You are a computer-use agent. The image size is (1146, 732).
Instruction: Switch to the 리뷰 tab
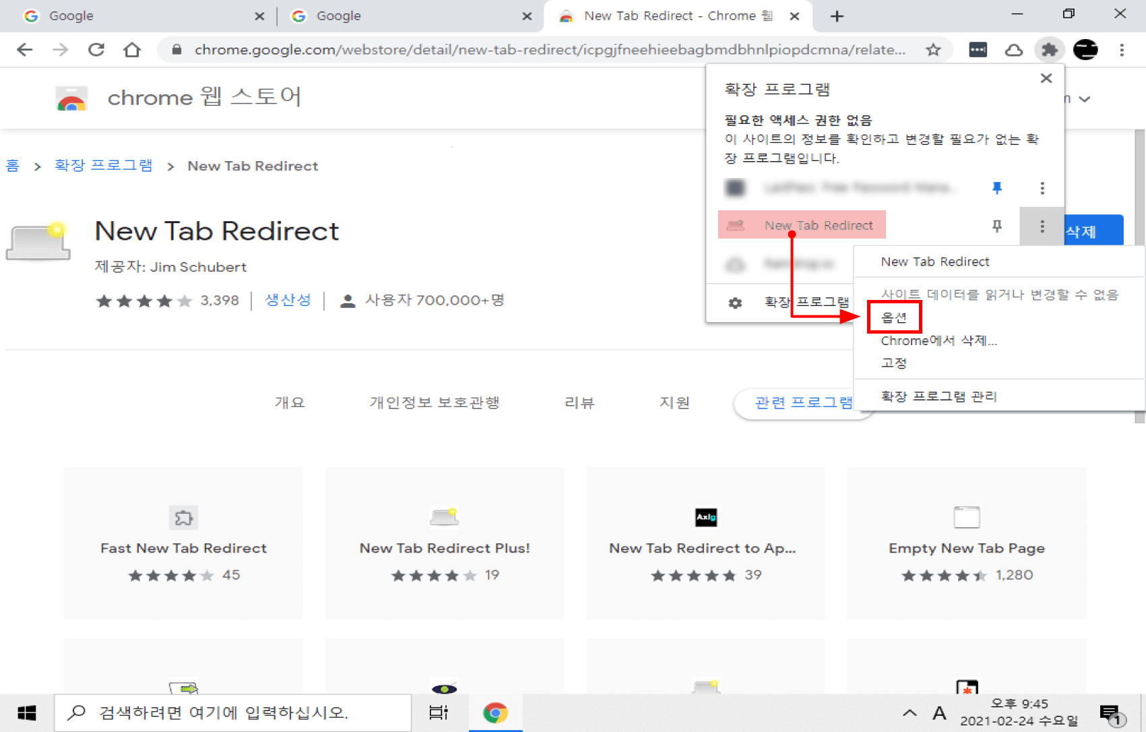pos(579,403)
